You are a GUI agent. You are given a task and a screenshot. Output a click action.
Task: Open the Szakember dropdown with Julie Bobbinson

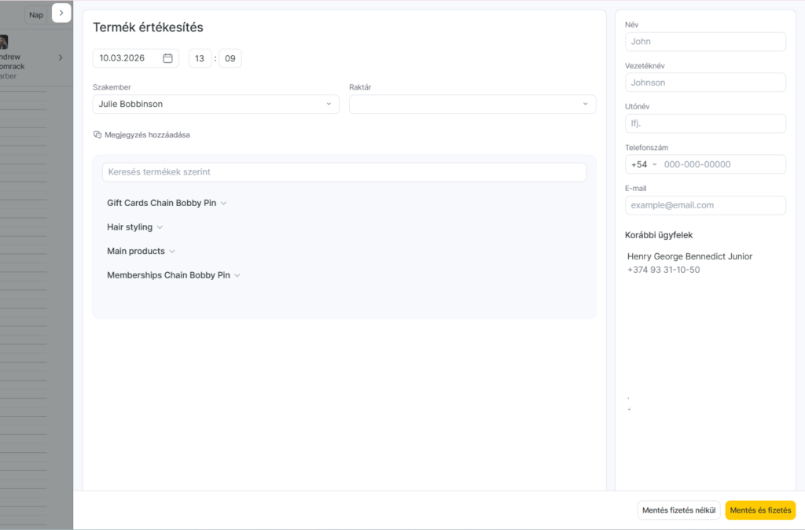coord(215,104)
